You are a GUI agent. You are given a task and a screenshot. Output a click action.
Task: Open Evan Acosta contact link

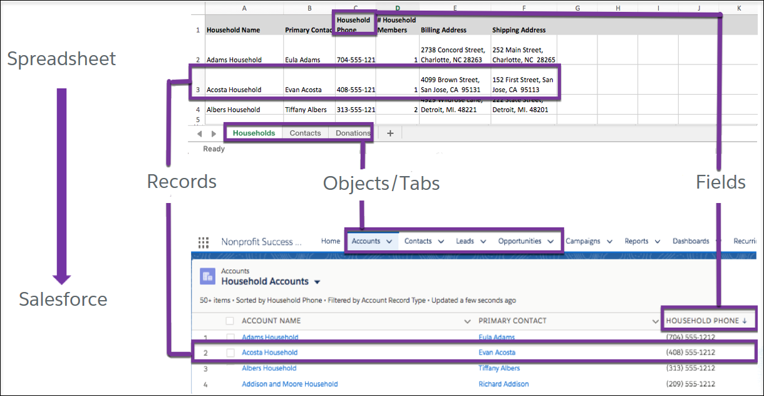(498, 353)
